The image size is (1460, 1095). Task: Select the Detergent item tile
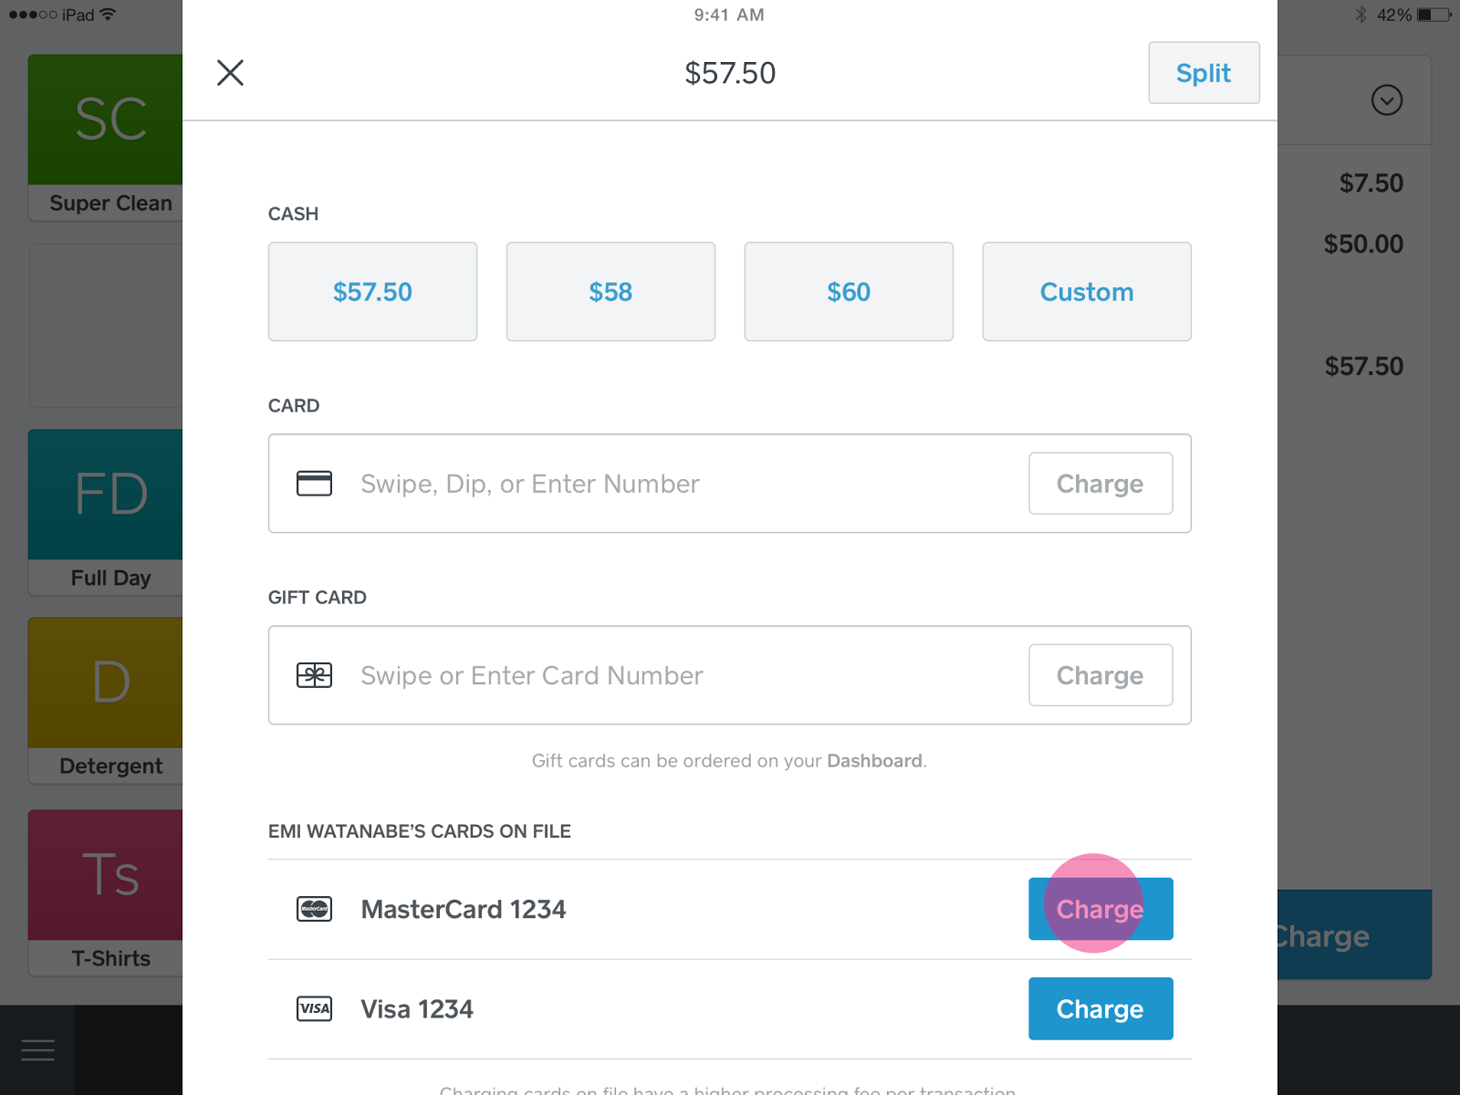coord(105,680)
